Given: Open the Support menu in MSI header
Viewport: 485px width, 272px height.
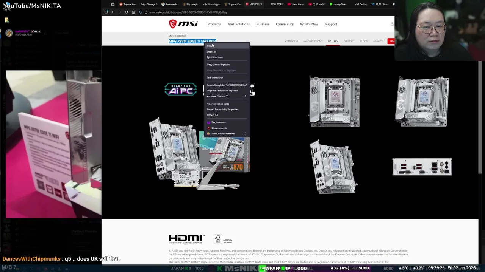Looking at the screenshot, I should (331, 24).
